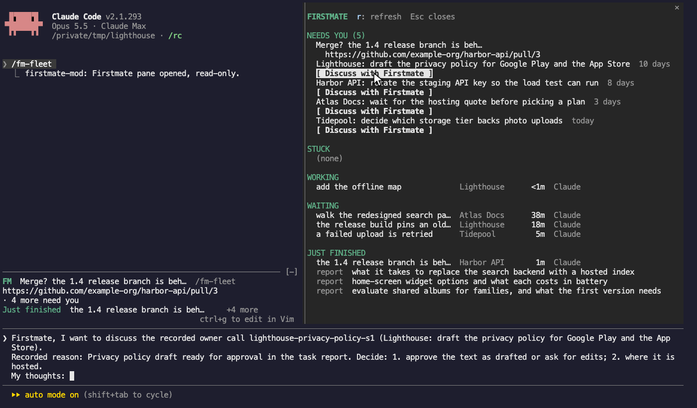This screenshot has height=408, width=697.
Task: Close the Firstmate pane with the × button
Action: pos(677,7)
